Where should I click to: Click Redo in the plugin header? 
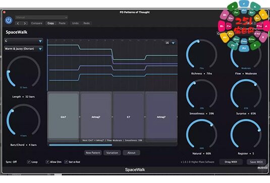coord(86,23)
